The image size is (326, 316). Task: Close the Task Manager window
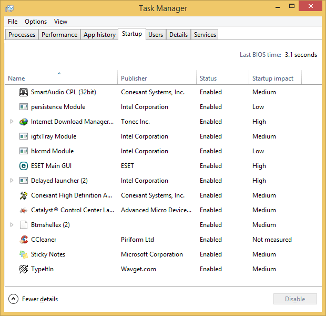310,6
